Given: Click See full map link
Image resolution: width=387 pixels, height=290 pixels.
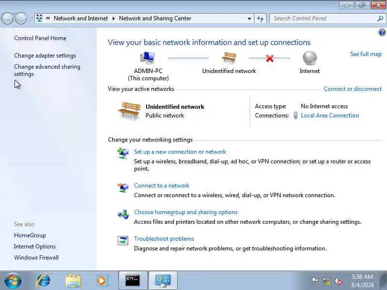Looking at the screenshot, I should click(x=366, y=54).
